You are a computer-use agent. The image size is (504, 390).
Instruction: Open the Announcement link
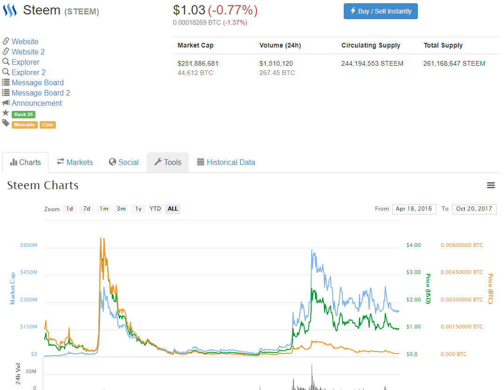click(x=37, y=103)
